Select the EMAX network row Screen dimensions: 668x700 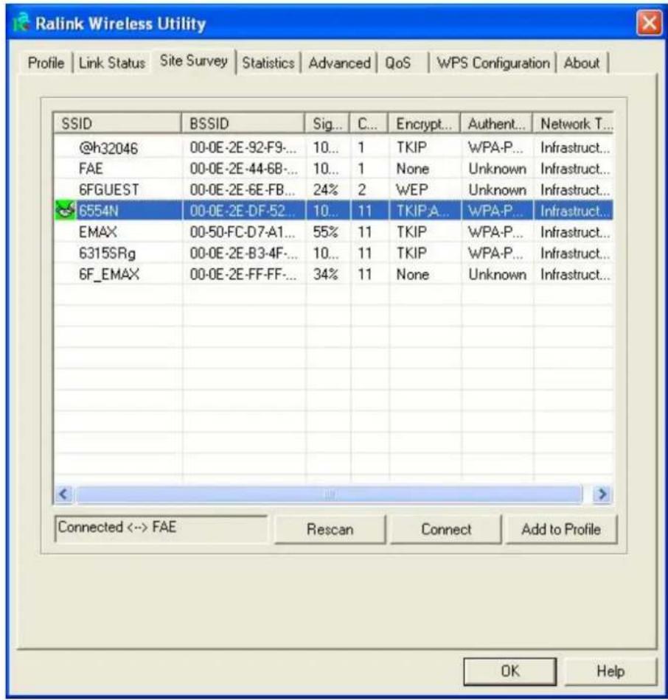click(x=333, y=231)
